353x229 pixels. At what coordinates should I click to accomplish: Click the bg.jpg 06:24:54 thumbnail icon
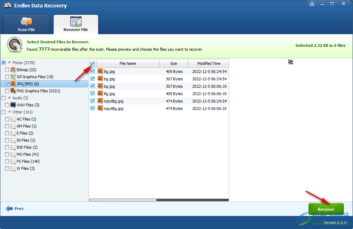pos(100,79)
